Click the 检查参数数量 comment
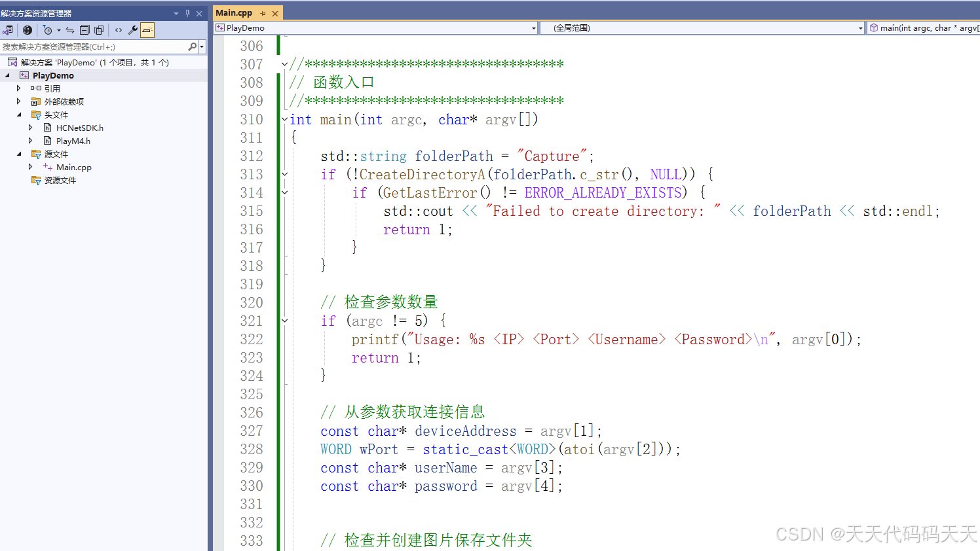Viewport: 980px width, 551px height. point(379,302)
